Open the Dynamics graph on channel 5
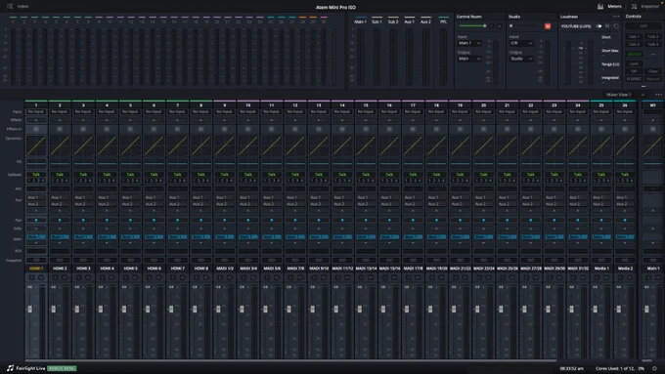Image resolution: width=665 pixels, height=374 pixels. (130, 145)
